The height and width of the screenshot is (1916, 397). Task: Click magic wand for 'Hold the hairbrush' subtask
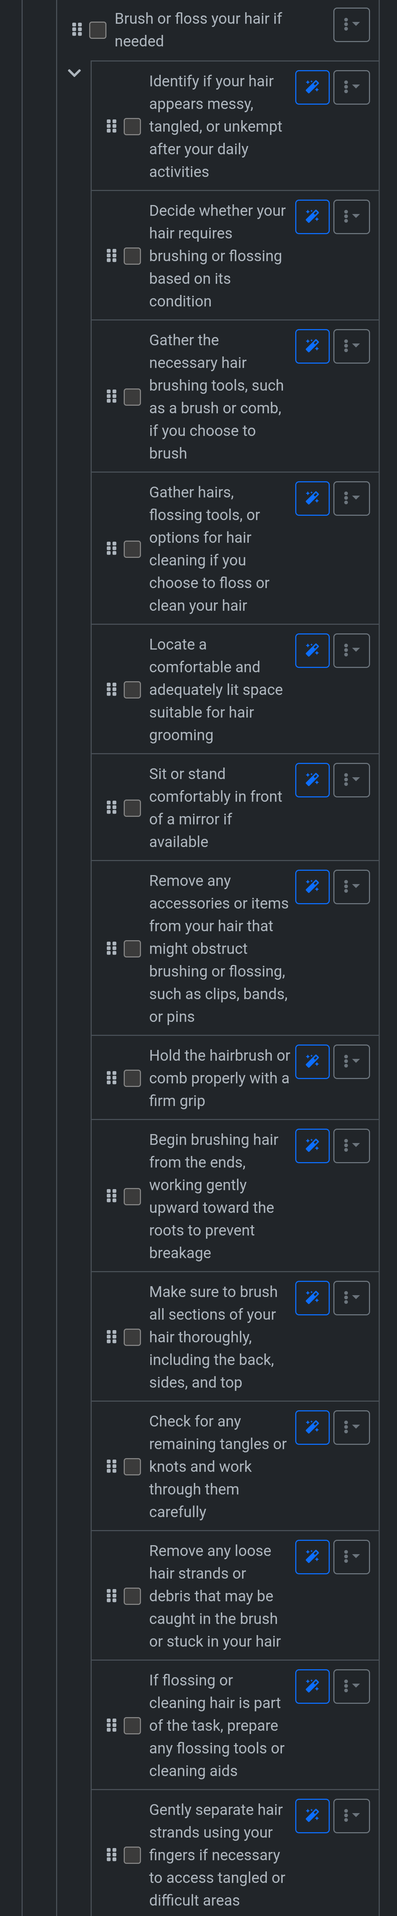pos(312,1061)
